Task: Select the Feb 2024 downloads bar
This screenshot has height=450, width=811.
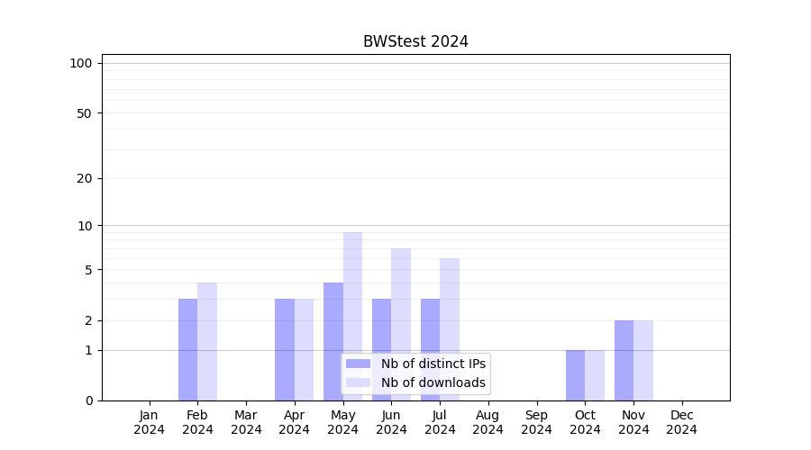Action: pyautogui.click(x=207, y=341)
